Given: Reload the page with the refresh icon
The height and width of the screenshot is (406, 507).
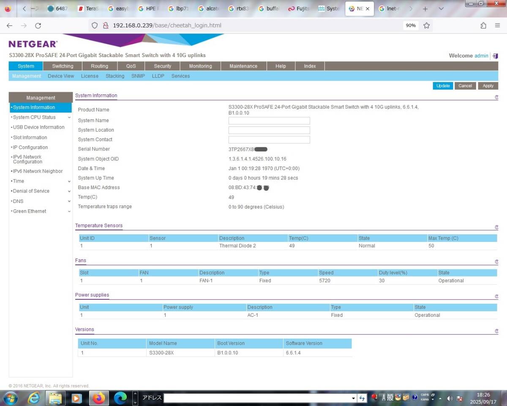Looking at the screenshot, I should click(x=38, y=25).
